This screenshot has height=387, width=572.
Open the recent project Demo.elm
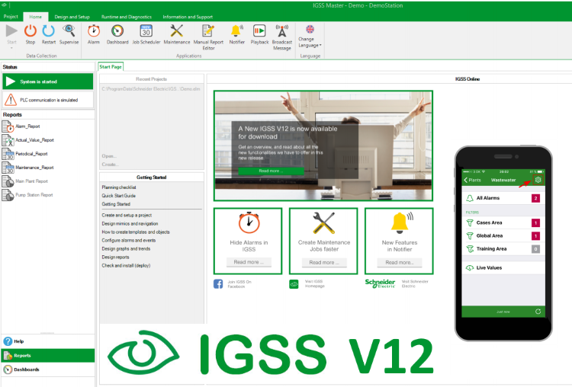pos(151,89)
